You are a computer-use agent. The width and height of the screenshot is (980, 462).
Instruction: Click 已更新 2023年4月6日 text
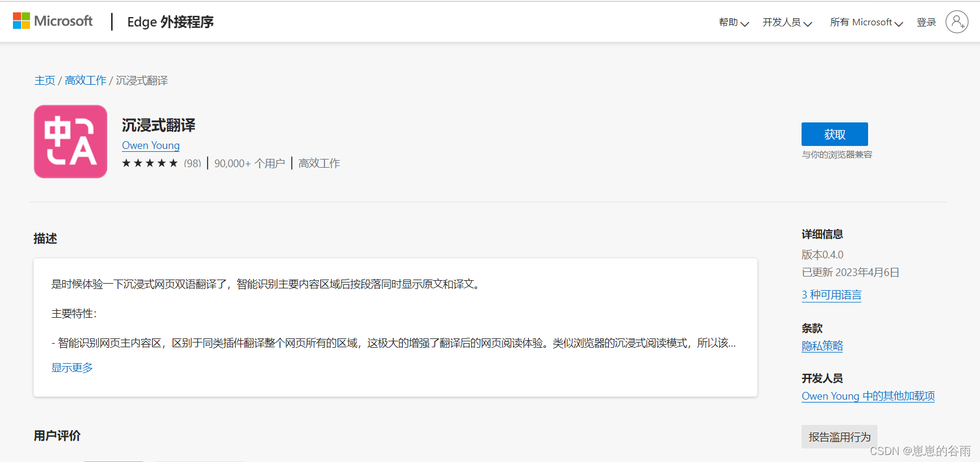(x=850, y=272)
